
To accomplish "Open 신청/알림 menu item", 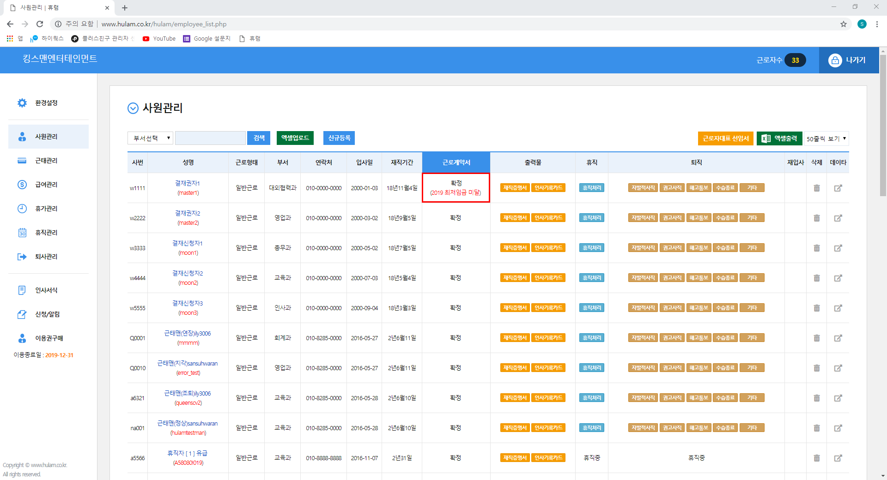I will (x=47, y=314).
